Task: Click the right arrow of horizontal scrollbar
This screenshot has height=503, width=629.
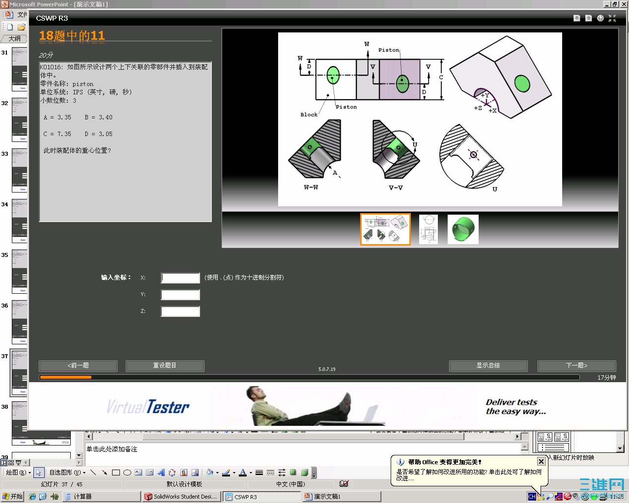Action: pos(517,436)
